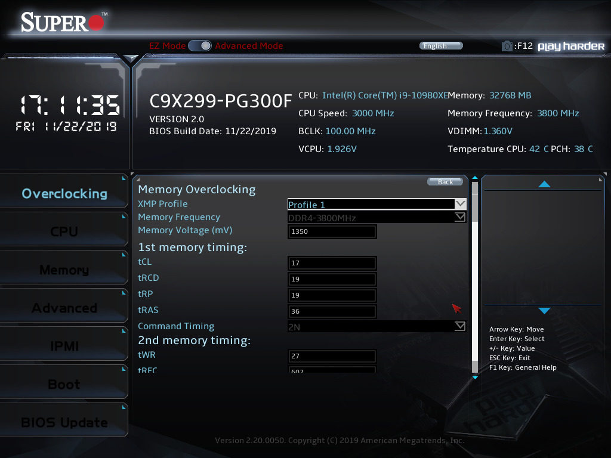The width and height of the screenshot is (611, 458).
Task: Click the tRP value field
Action: [x=332, y=295]
